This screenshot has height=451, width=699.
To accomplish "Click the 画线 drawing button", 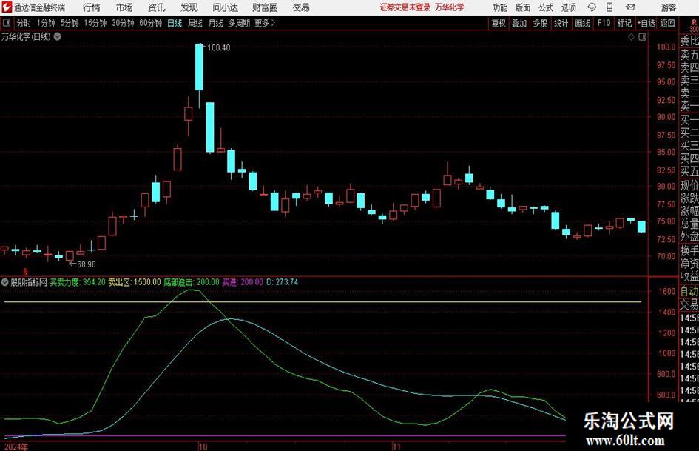I will tap(583, 23).
